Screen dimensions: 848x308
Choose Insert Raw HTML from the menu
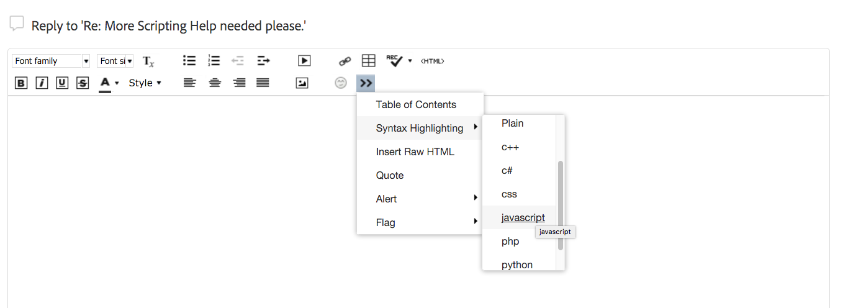click(415, 152)
